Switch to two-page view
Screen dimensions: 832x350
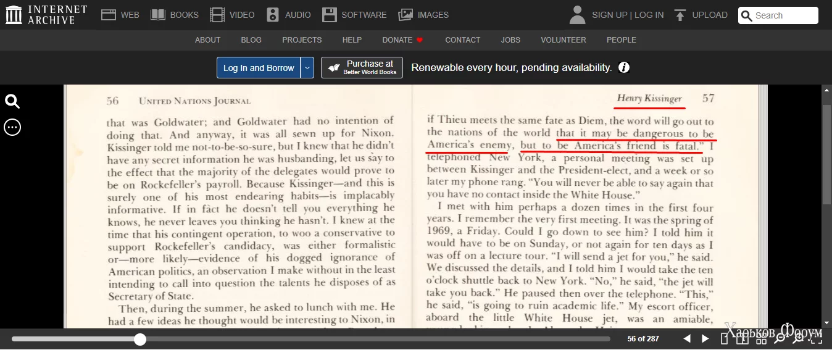click(x=743, y=338)
